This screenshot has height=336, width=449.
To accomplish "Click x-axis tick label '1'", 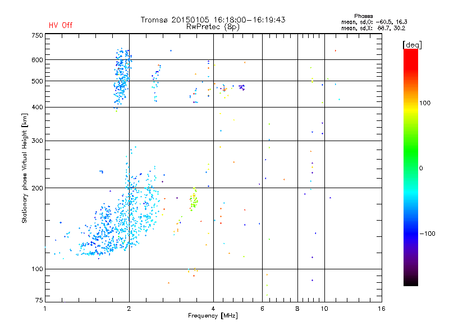I will pyautogui.click(x=45, y=309).
